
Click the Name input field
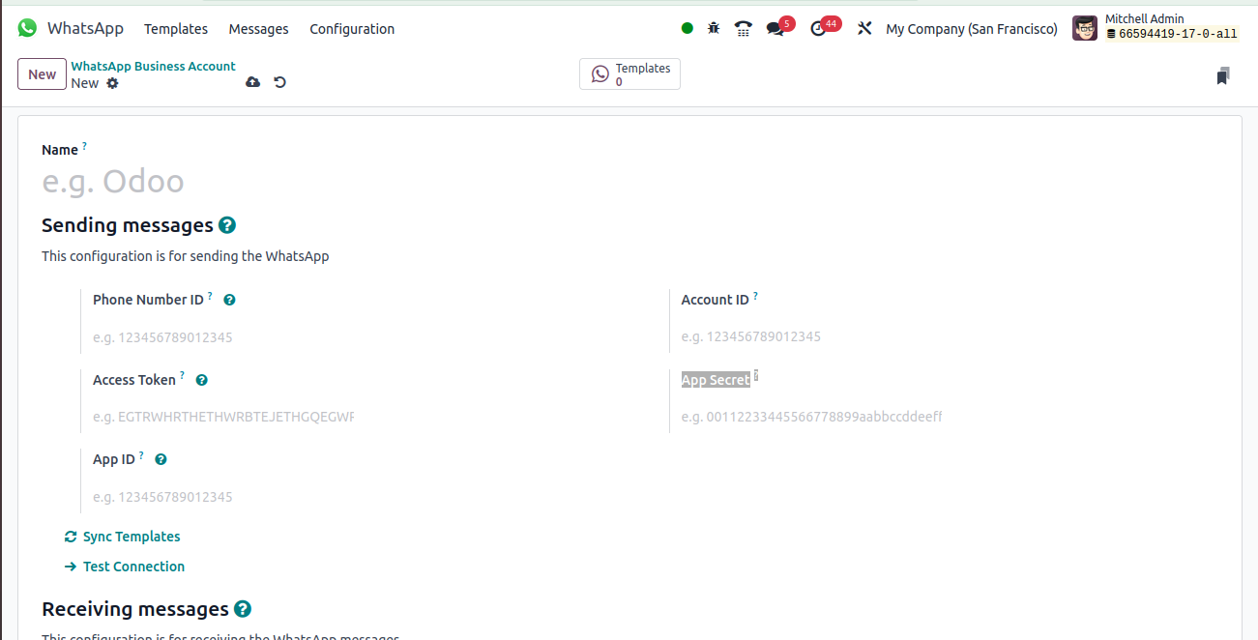pos(629,182)
